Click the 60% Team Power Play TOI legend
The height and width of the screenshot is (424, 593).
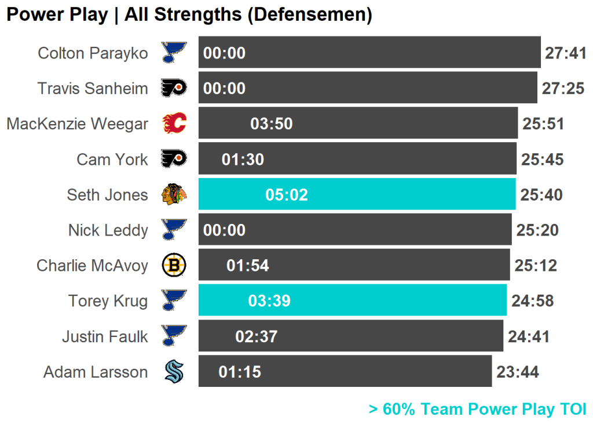477,409
